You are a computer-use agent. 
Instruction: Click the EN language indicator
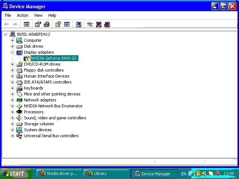point(183,174)
